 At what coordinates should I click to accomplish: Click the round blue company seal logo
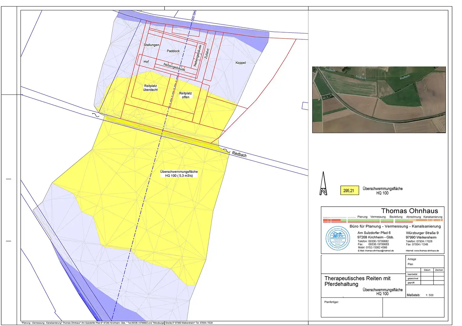(x=338, y=238)
